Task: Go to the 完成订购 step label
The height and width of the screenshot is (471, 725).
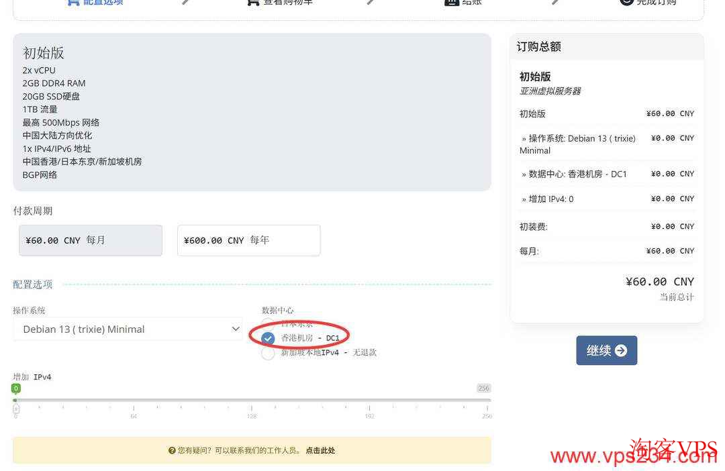Action: 657,3
